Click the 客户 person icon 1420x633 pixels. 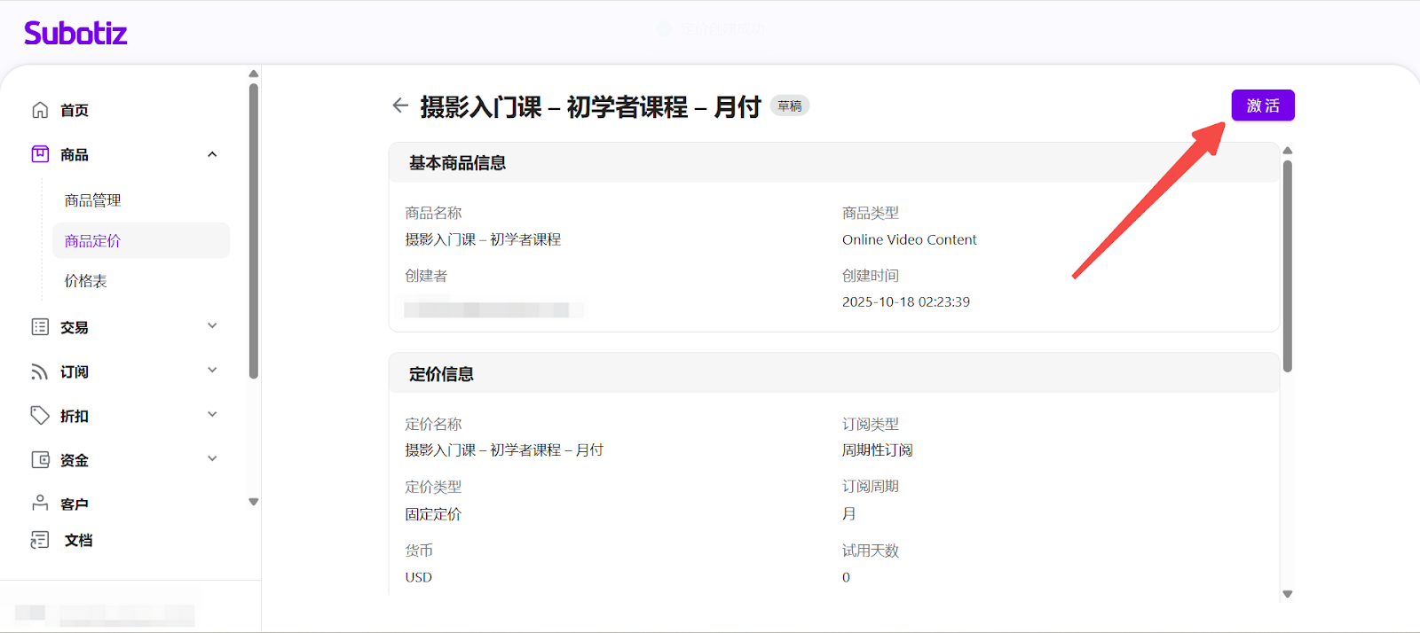point(40,503)
